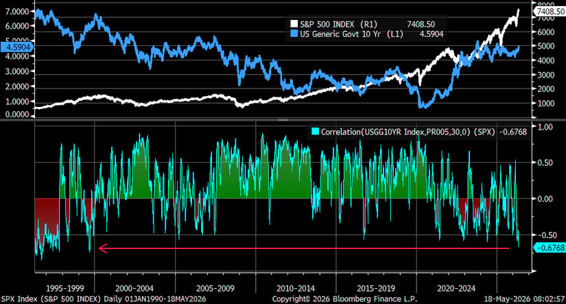
Task: Click the 2020-2024 time axis label
Action: pos(456,288)
